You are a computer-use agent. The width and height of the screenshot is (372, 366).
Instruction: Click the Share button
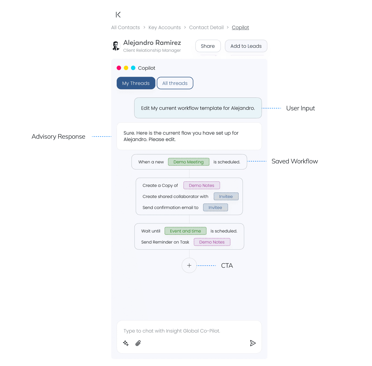(208, 46)
